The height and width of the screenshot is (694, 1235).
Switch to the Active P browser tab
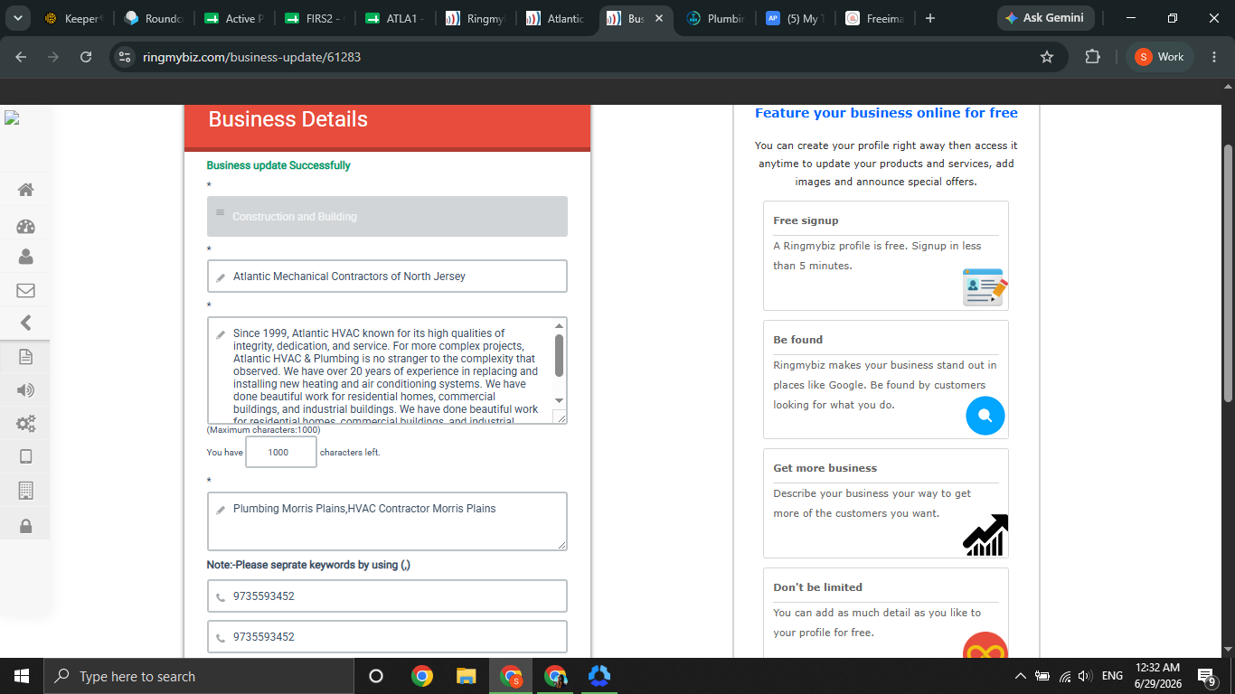click(233, 18)
